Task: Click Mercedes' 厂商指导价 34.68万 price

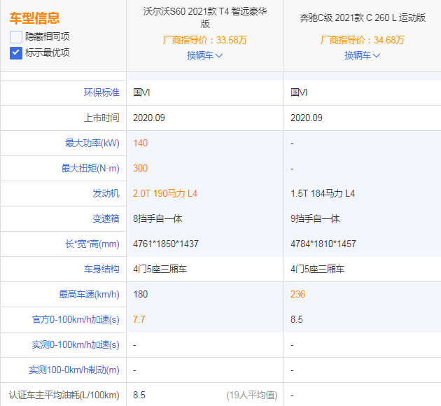Action: click(362, 40)
